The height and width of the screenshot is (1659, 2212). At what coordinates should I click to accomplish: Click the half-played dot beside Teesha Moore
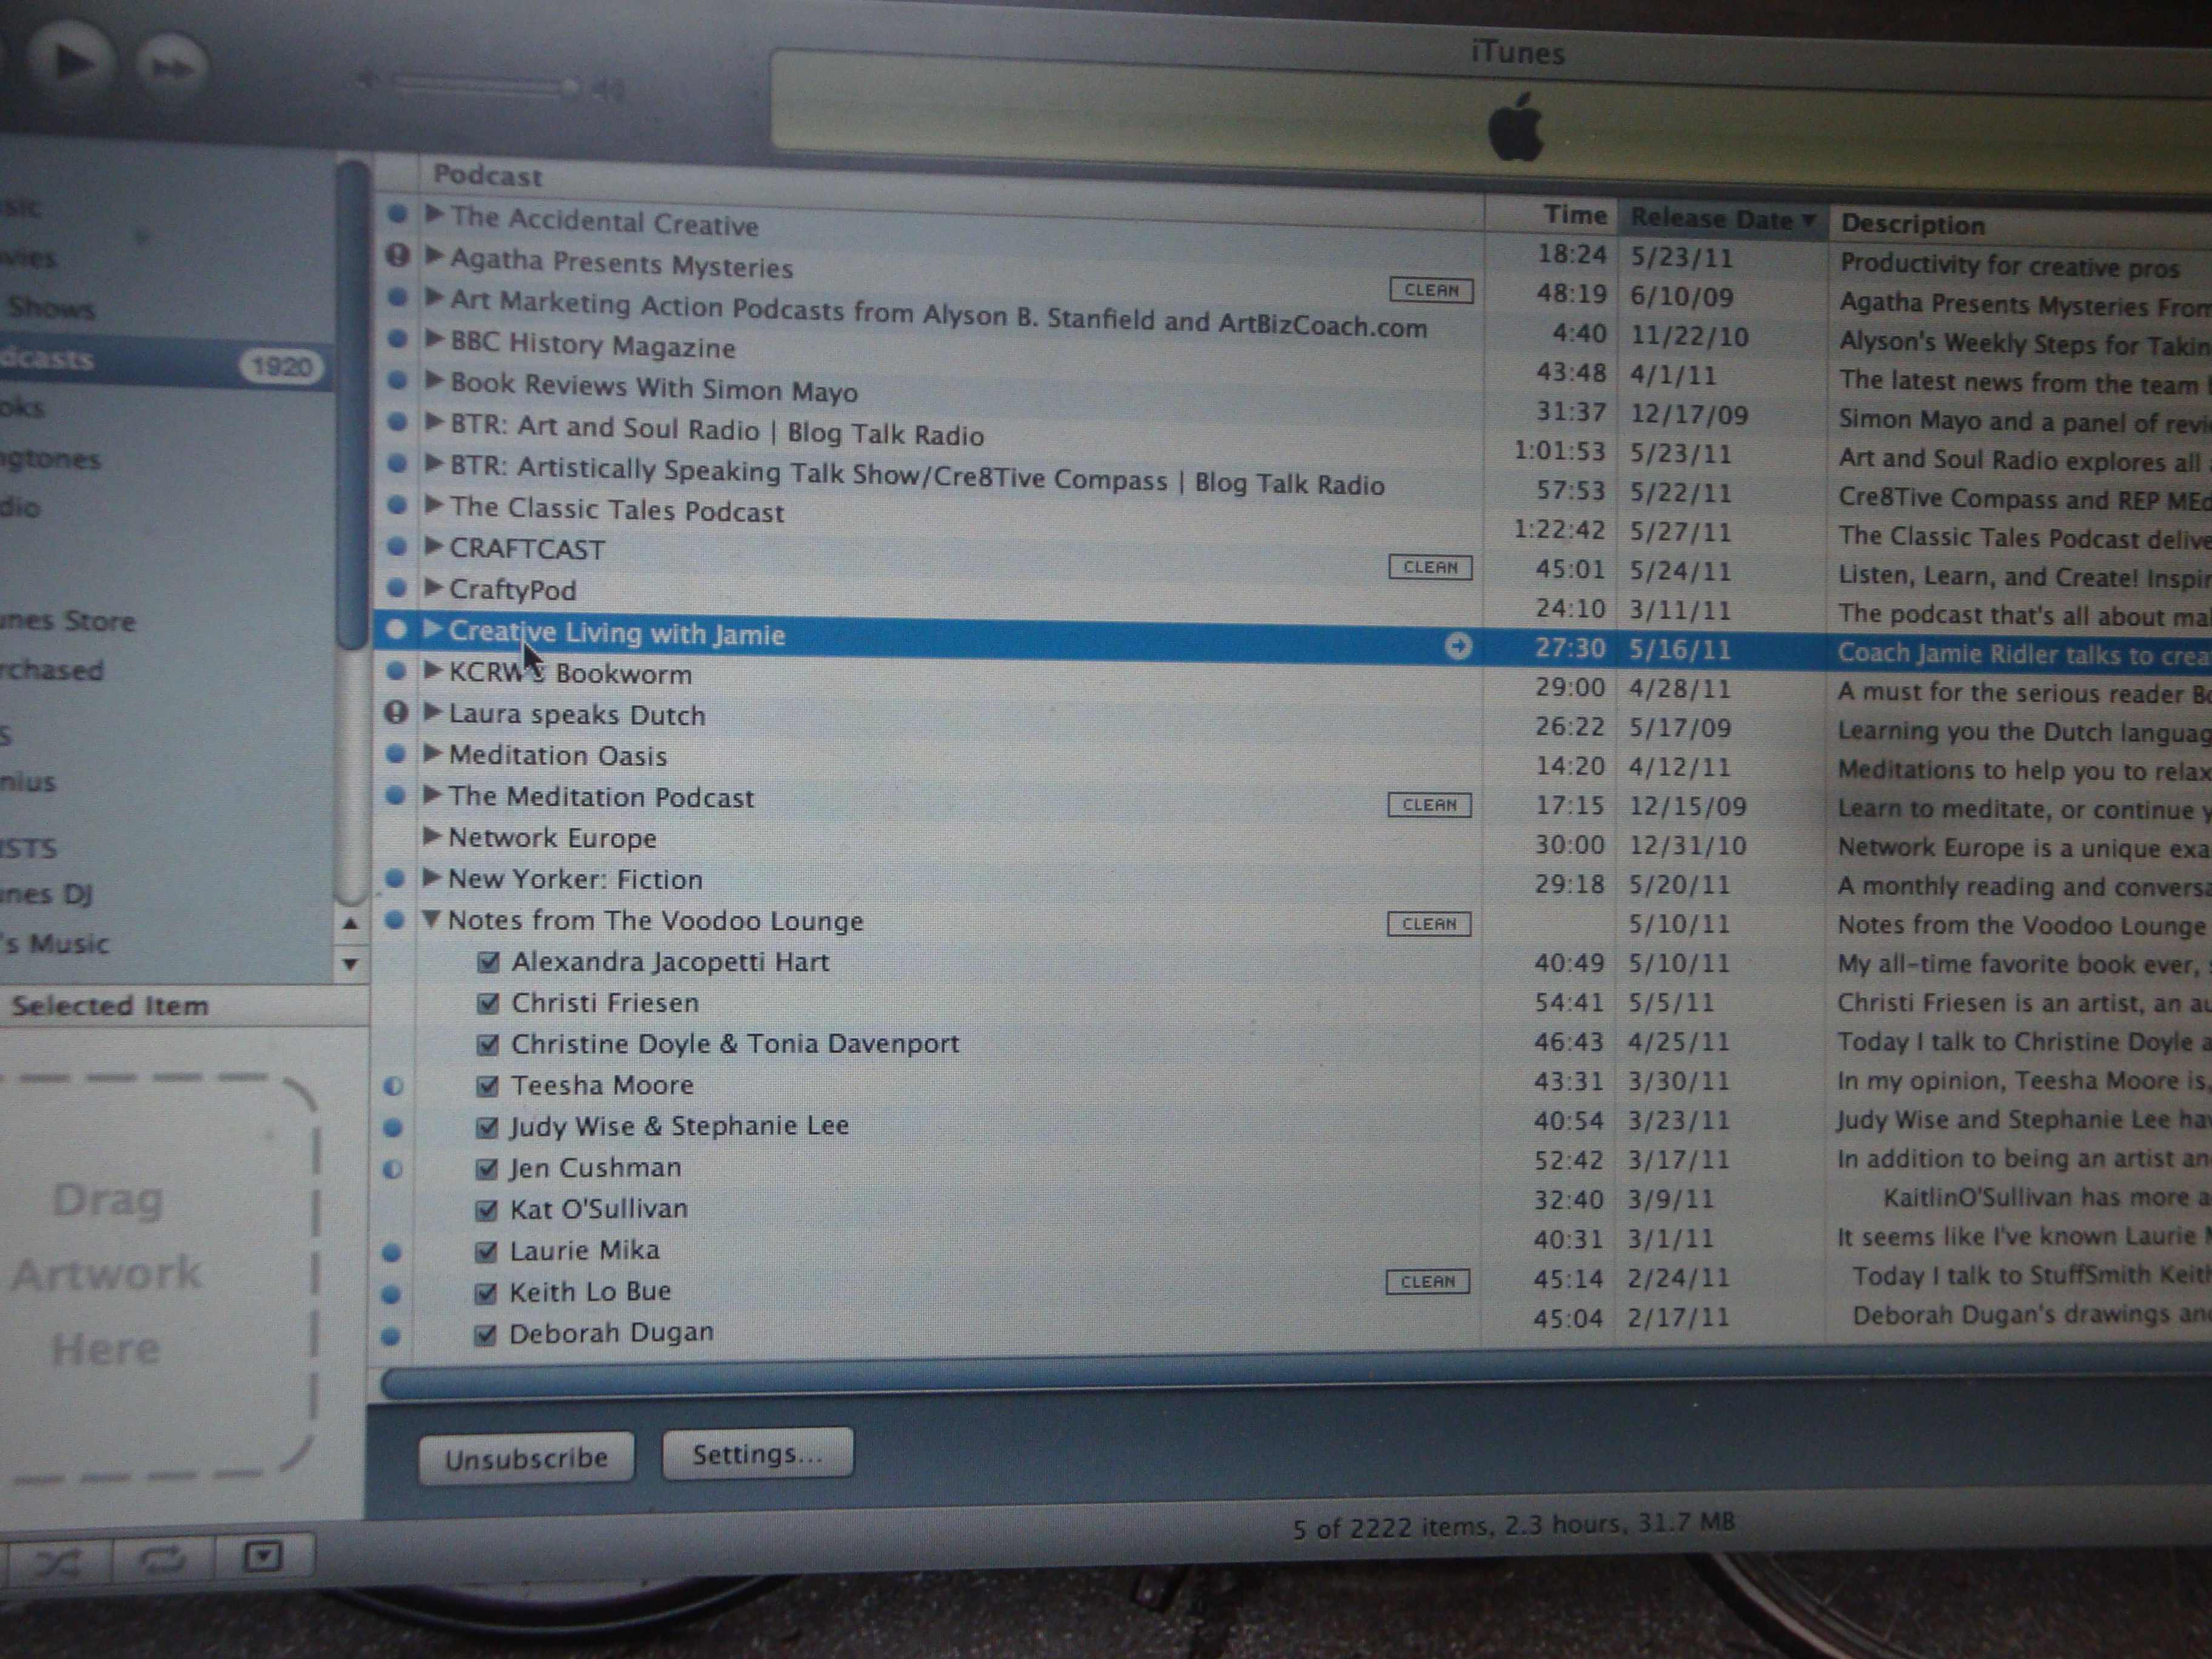[393, 1085]
